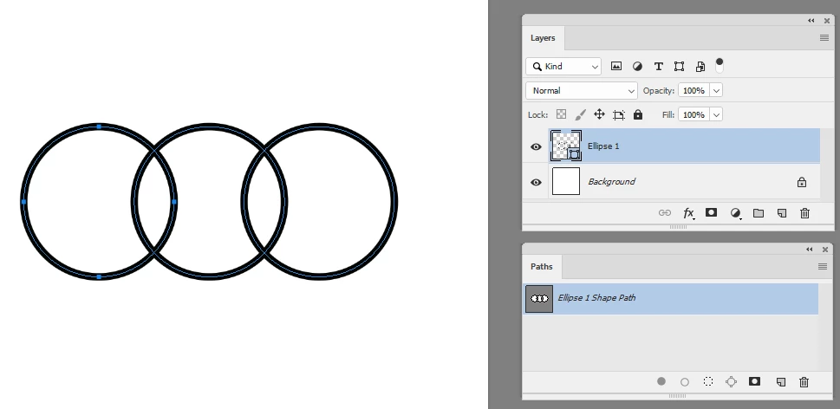Click the Opacity 100% value field
This screenshot has width=840, height=409.
[693, 90]
